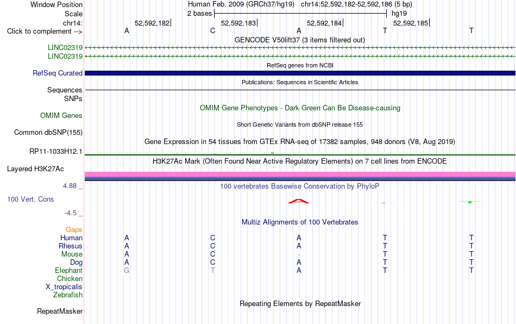Click the RefSeq Curated label
Viewport: 516px width, 324px height.
tap(57, 73)
